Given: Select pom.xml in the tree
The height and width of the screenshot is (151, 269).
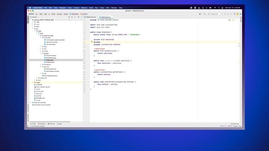Looking at the screenshot, I should point(39,94).
